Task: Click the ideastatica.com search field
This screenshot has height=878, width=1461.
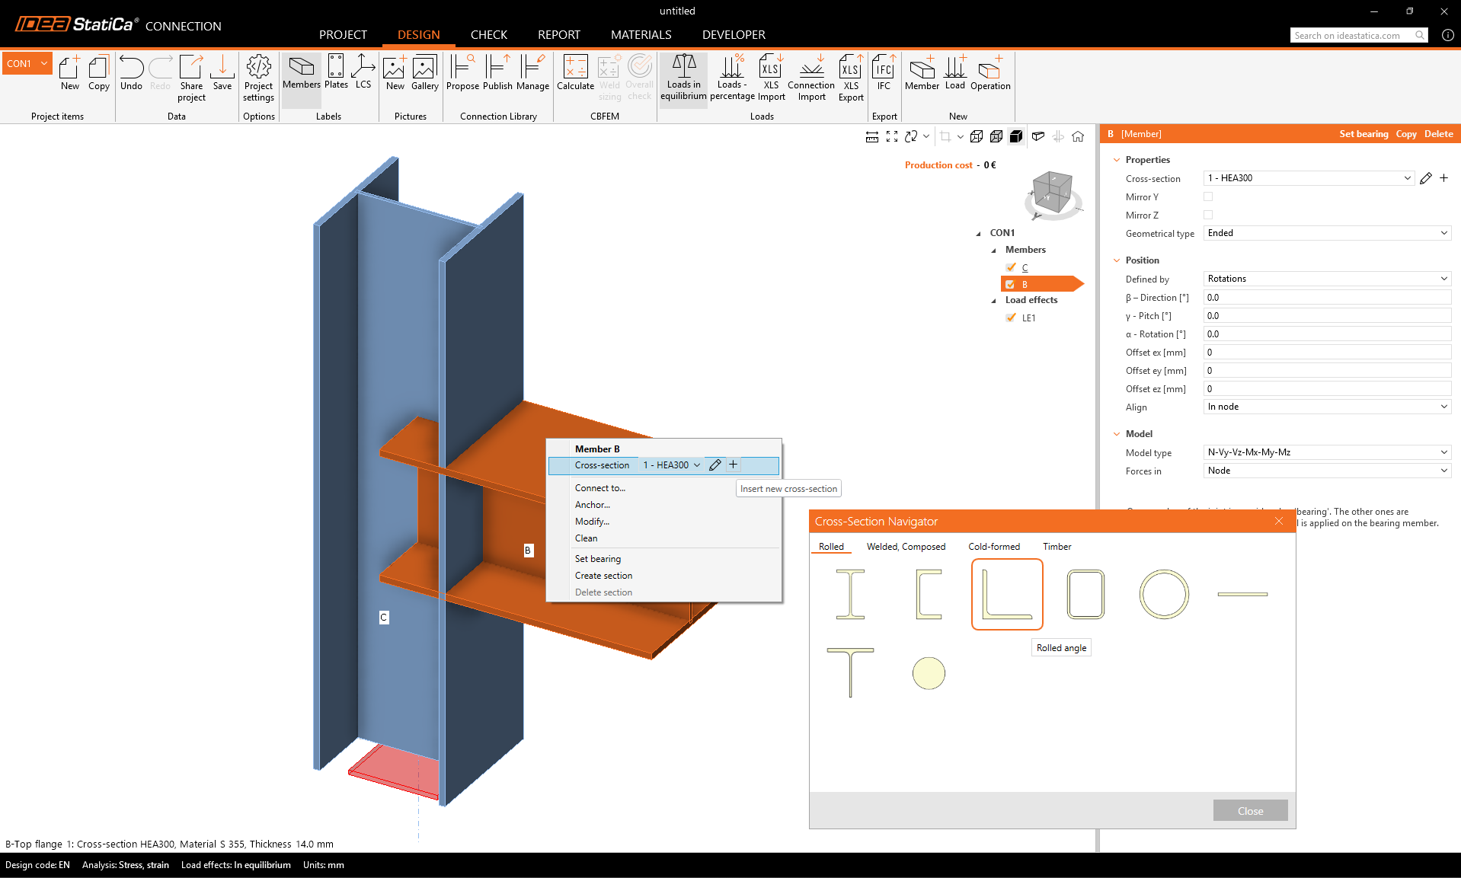Action: point(1352,35)
